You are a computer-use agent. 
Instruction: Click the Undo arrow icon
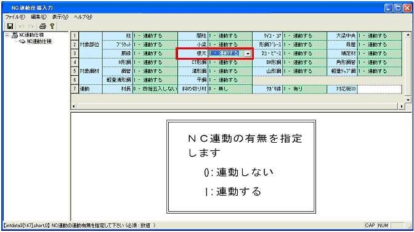click(22, 26)
